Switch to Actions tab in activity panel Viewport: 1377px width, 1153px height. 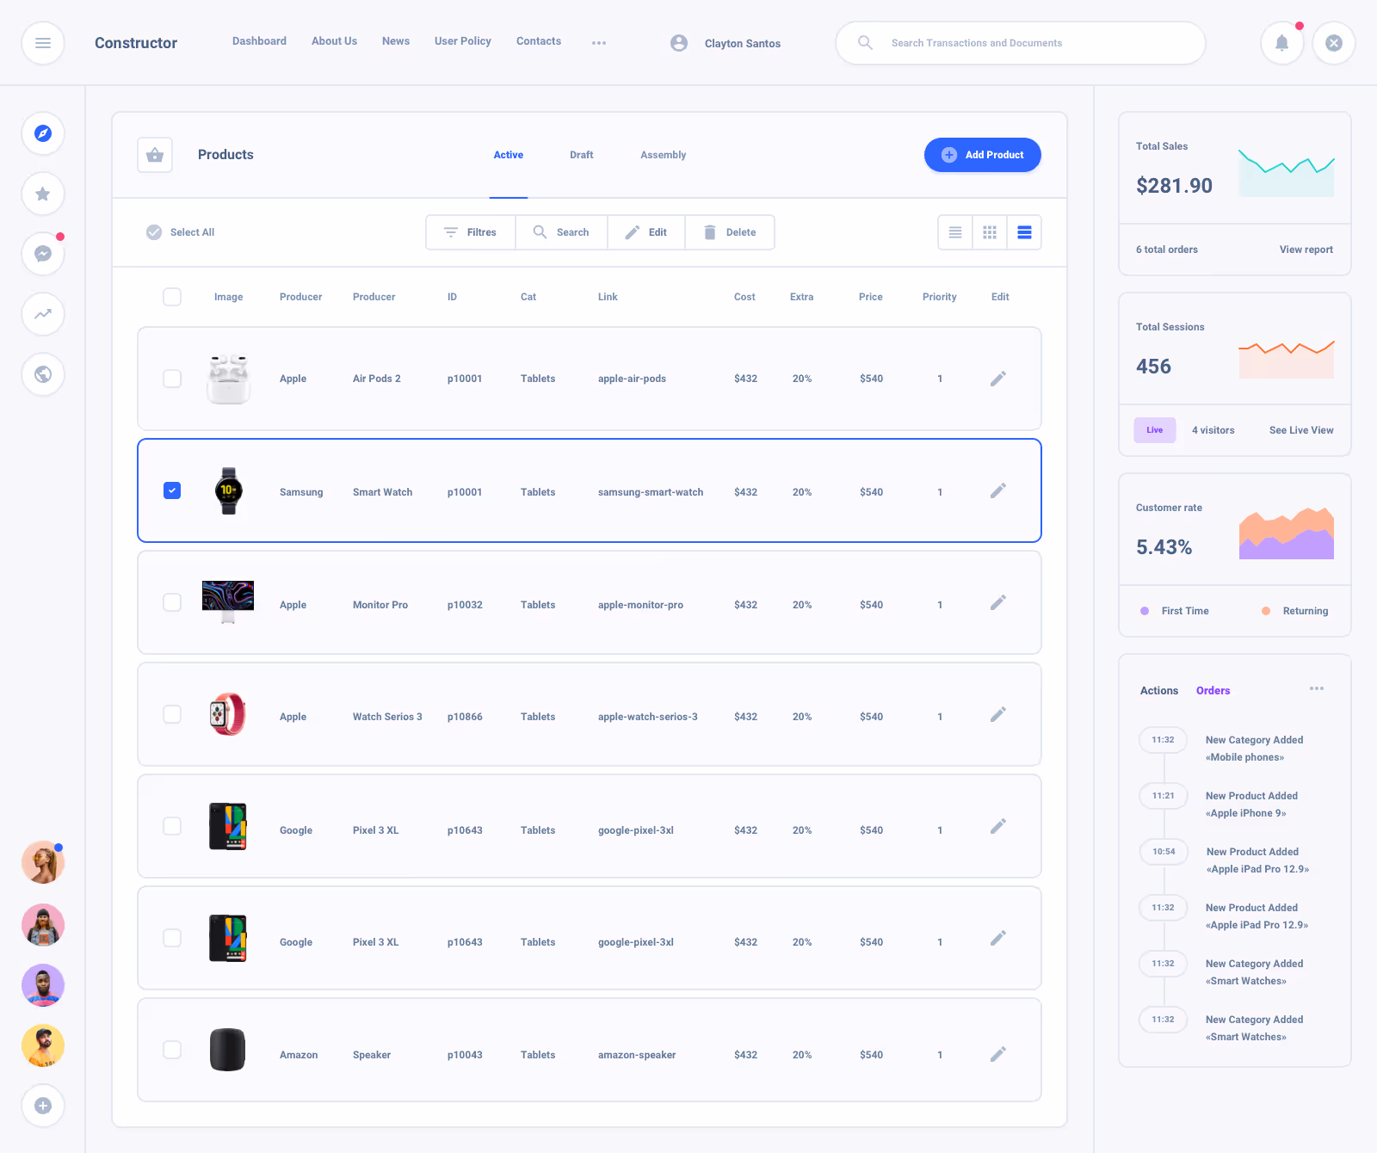1159,691
